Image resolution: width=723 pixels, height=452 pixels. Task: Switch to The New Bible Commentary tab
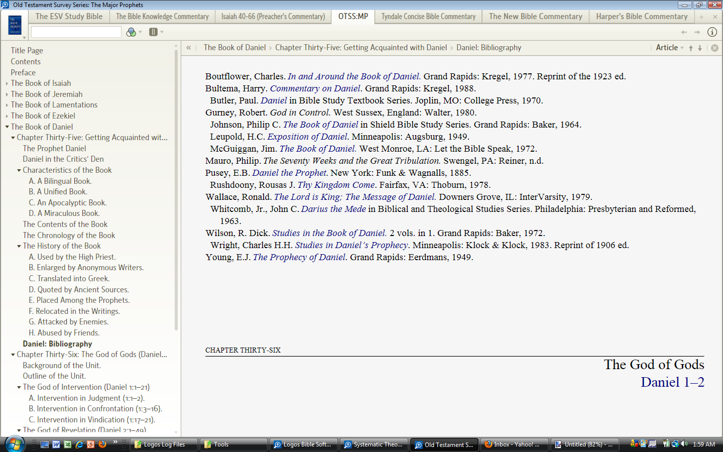coord(536,17)
